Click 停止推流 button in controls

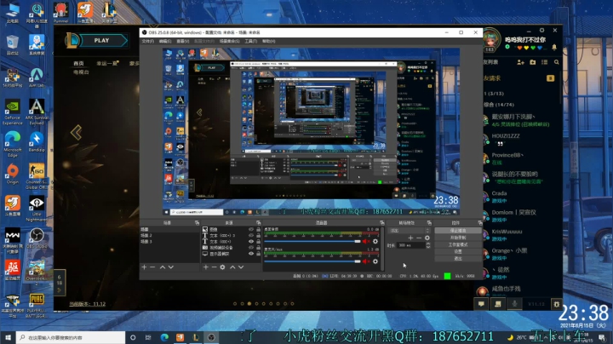point(458,231)
